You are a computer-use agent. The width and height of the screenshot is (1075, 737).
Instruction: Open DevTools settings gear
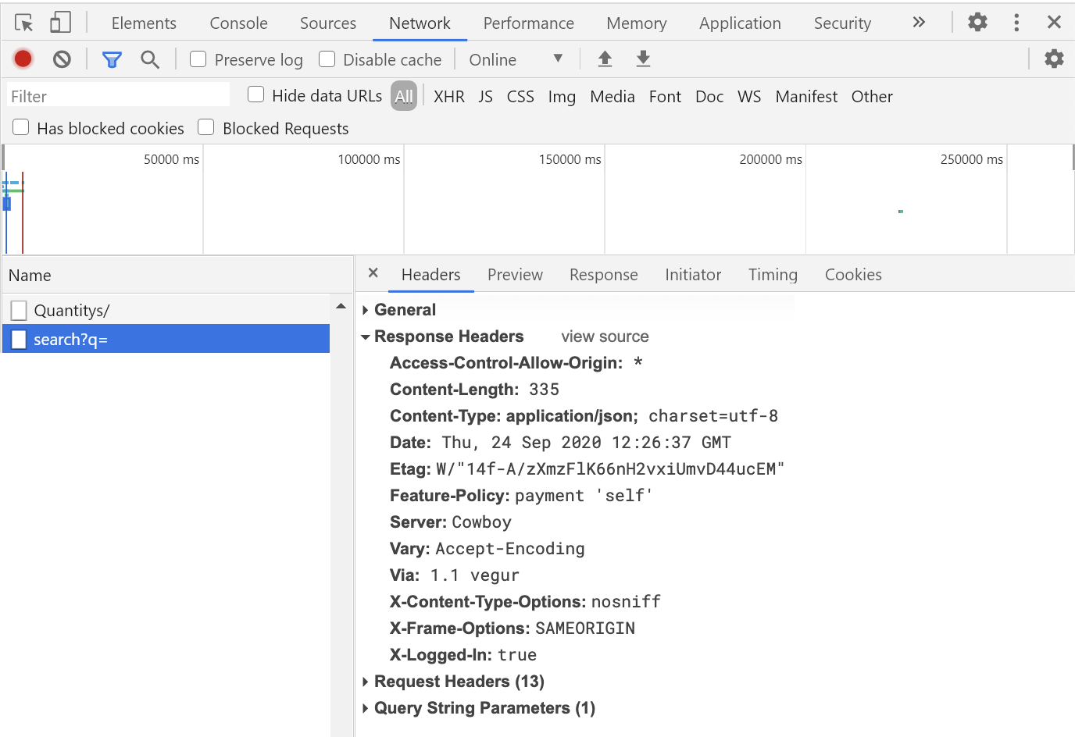click(977, 23)
